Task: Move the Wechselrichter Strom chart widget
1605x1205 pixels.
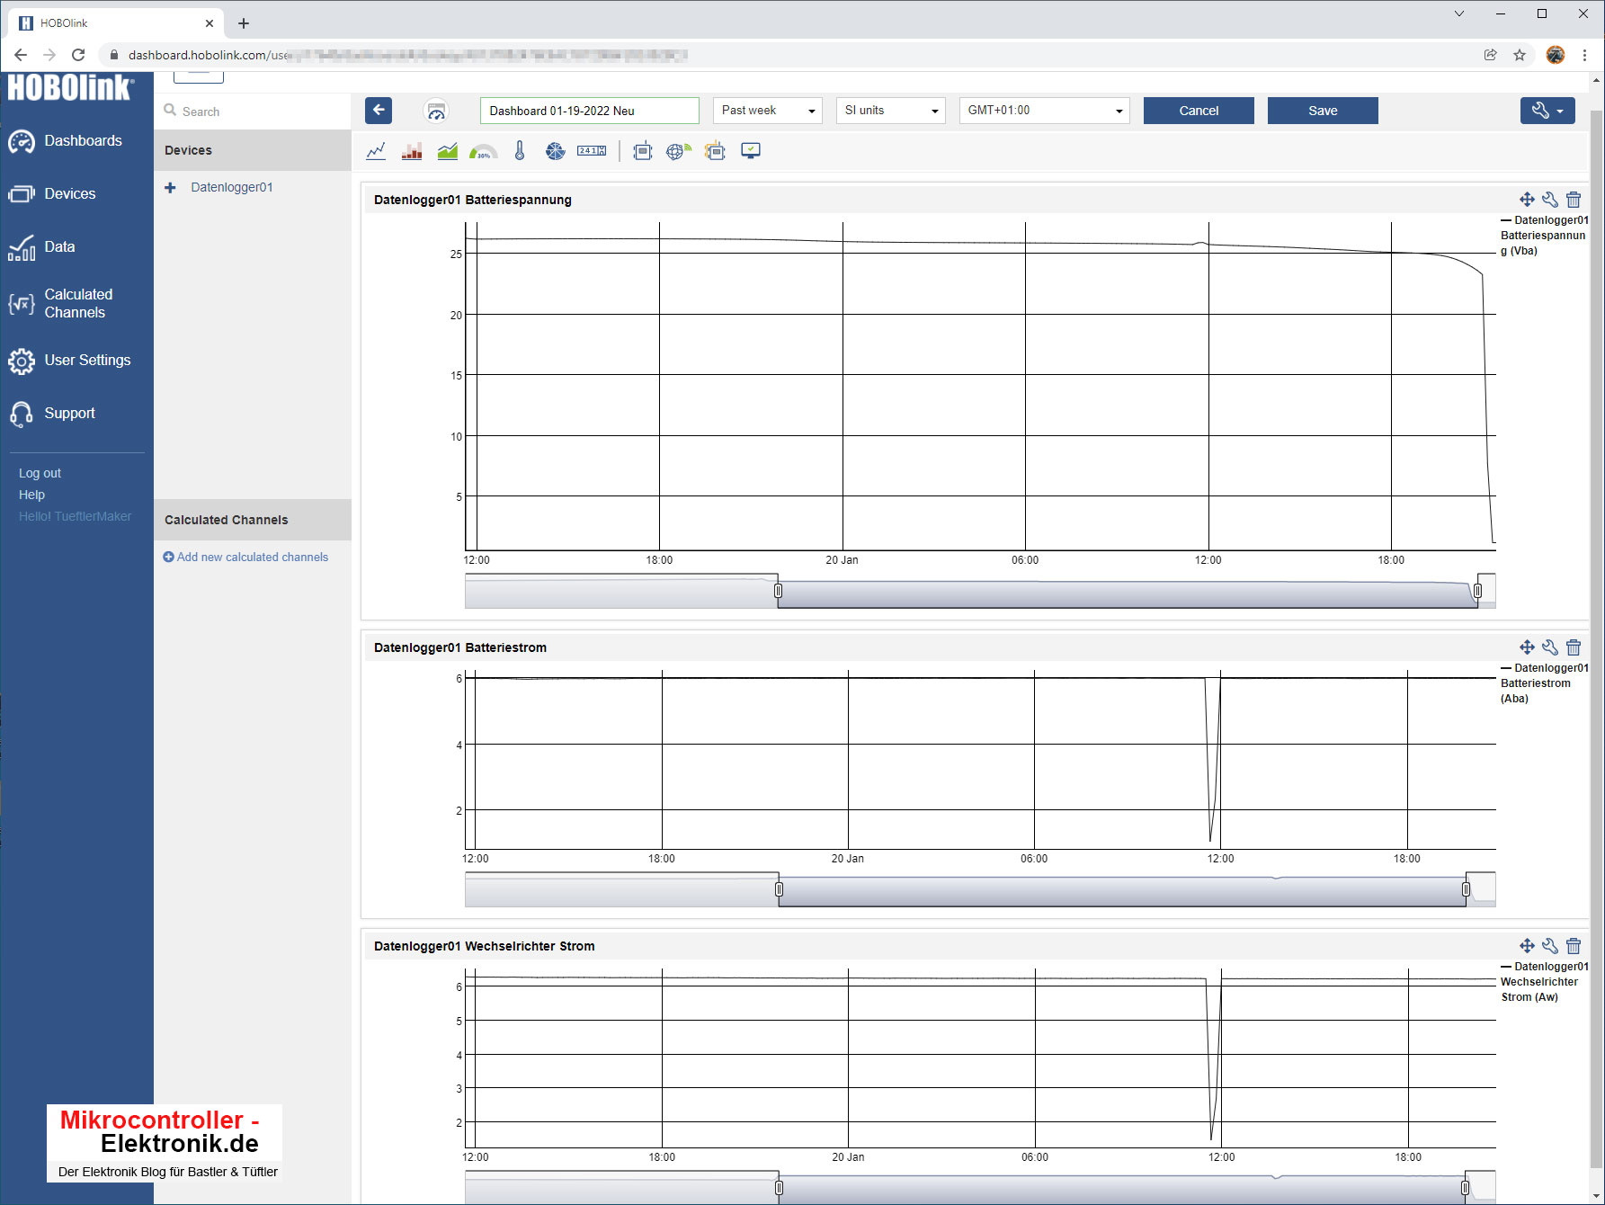Action: (x=1527, y=946)
